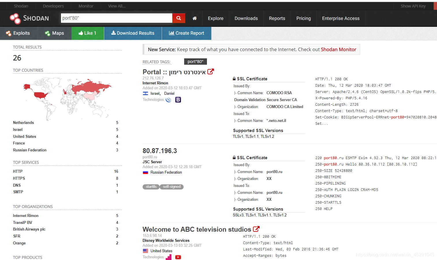Screen dimensions: 437x260
Task: Click the self-signed tag
Action: coord(172,187)
